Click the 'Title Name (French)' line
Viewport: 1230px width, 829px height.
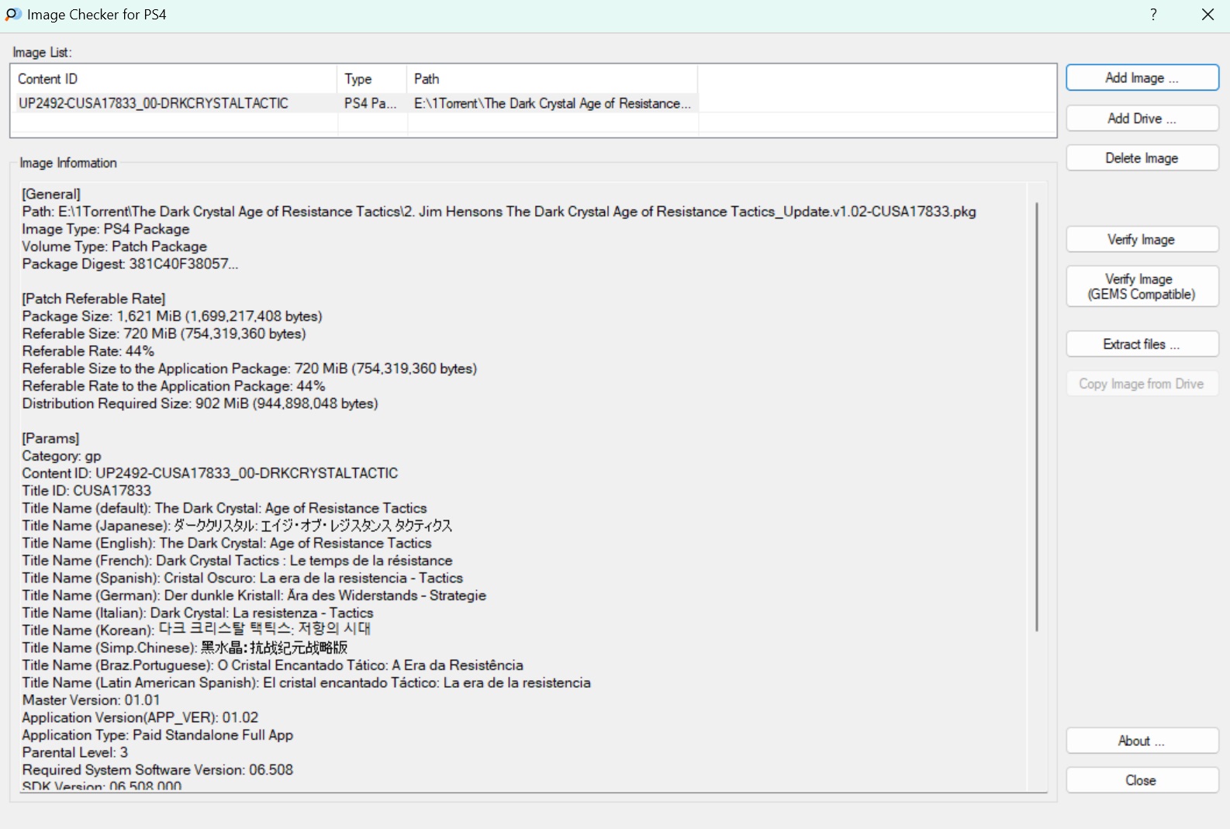(237, 561)
